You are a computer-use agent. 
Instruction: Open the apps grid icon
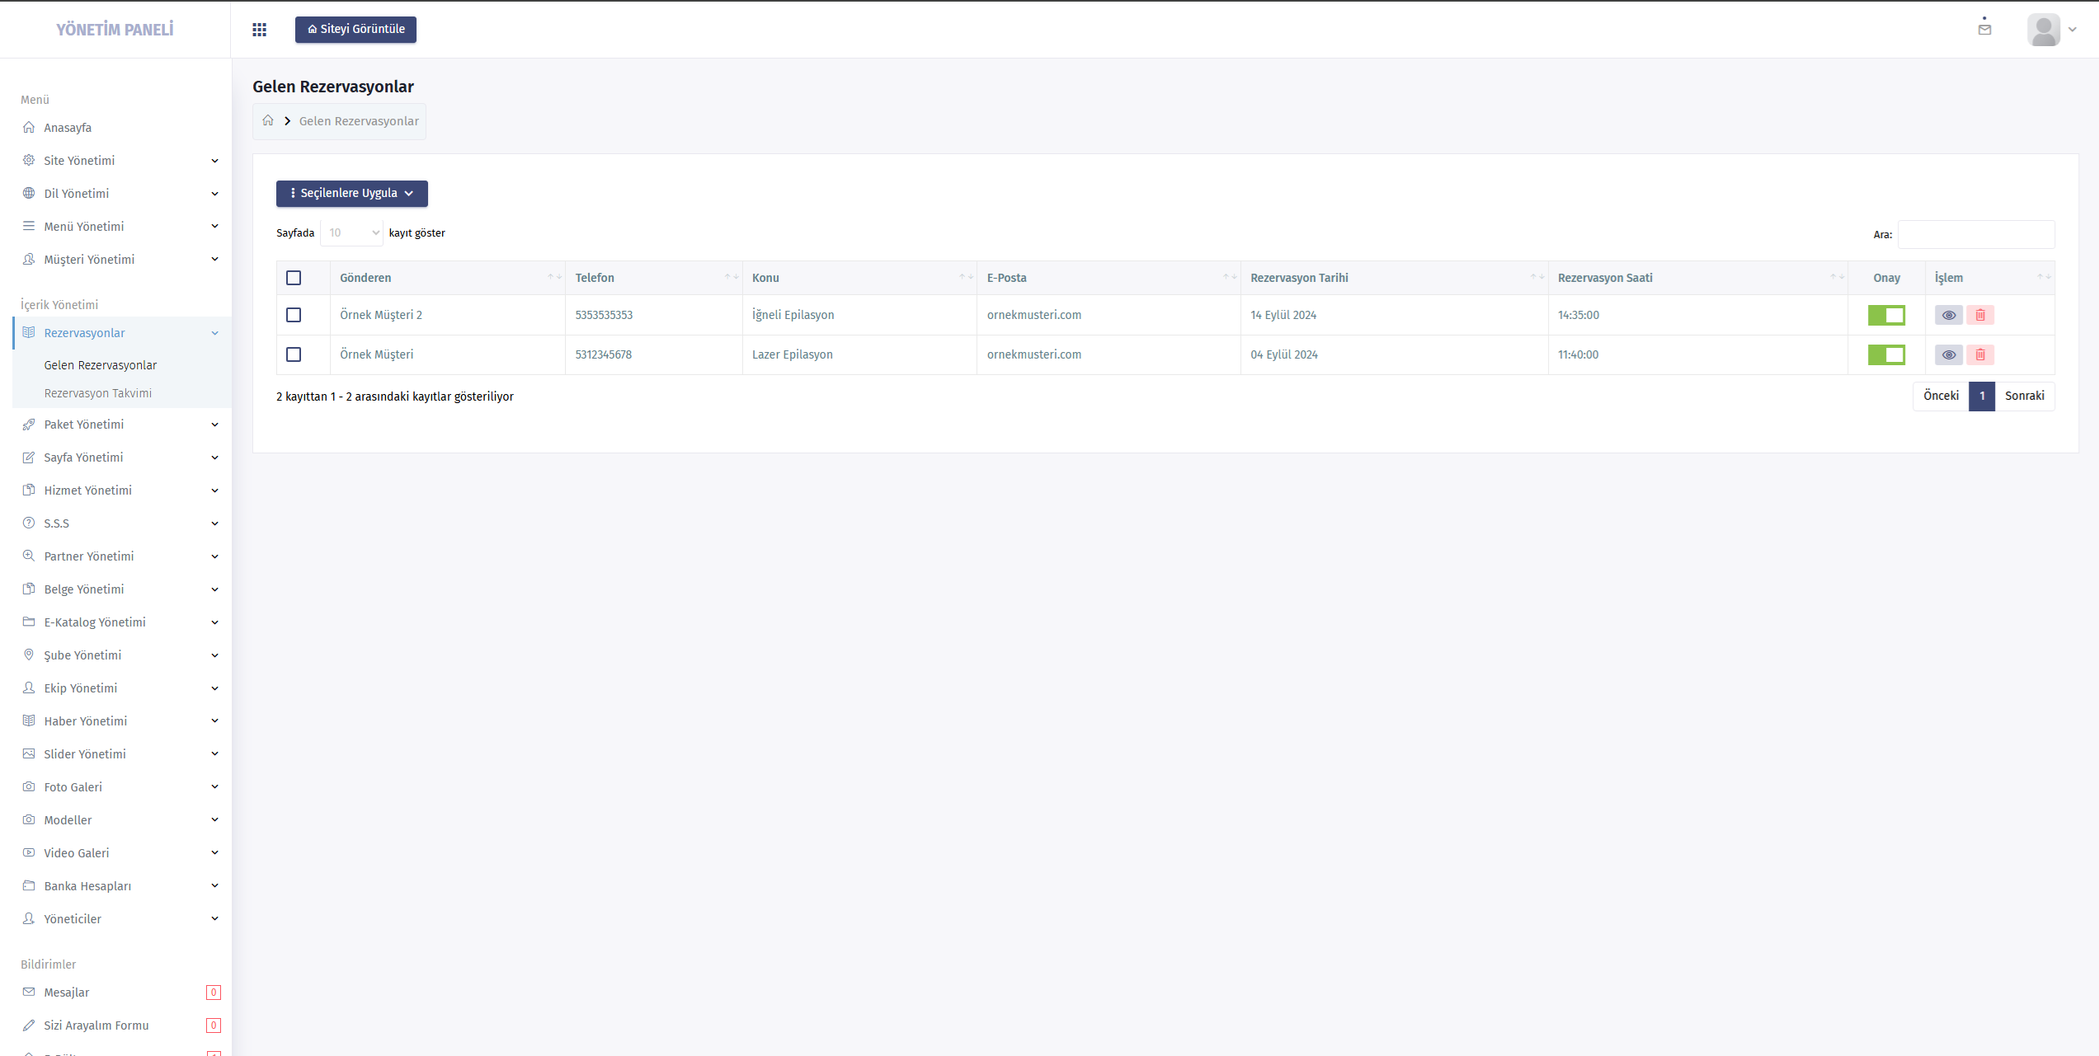pos(259,30)
